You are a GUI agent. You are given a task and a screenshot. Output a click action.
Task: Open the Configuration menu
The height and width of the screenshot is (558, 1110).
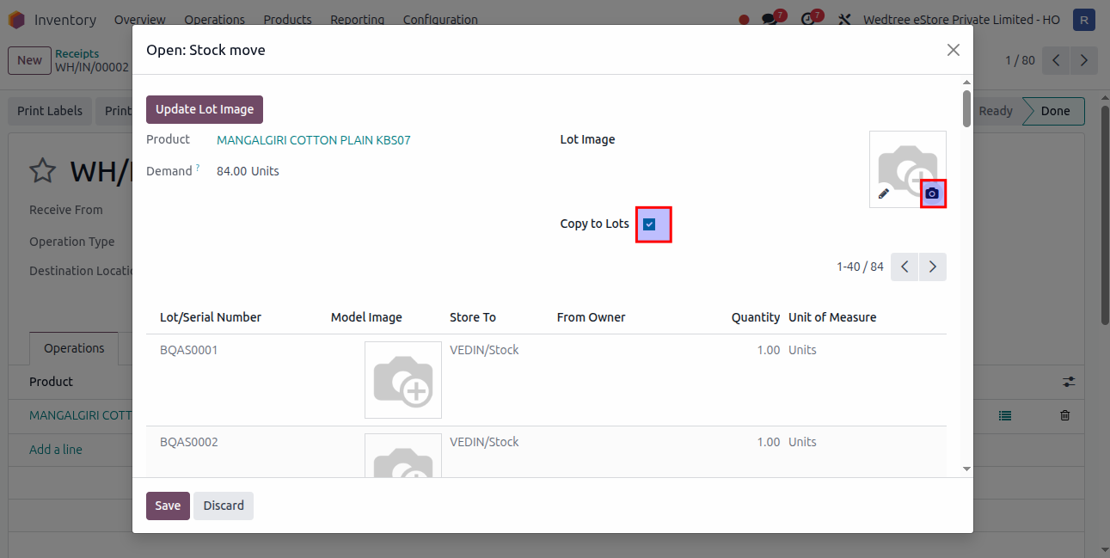point(440,20)
